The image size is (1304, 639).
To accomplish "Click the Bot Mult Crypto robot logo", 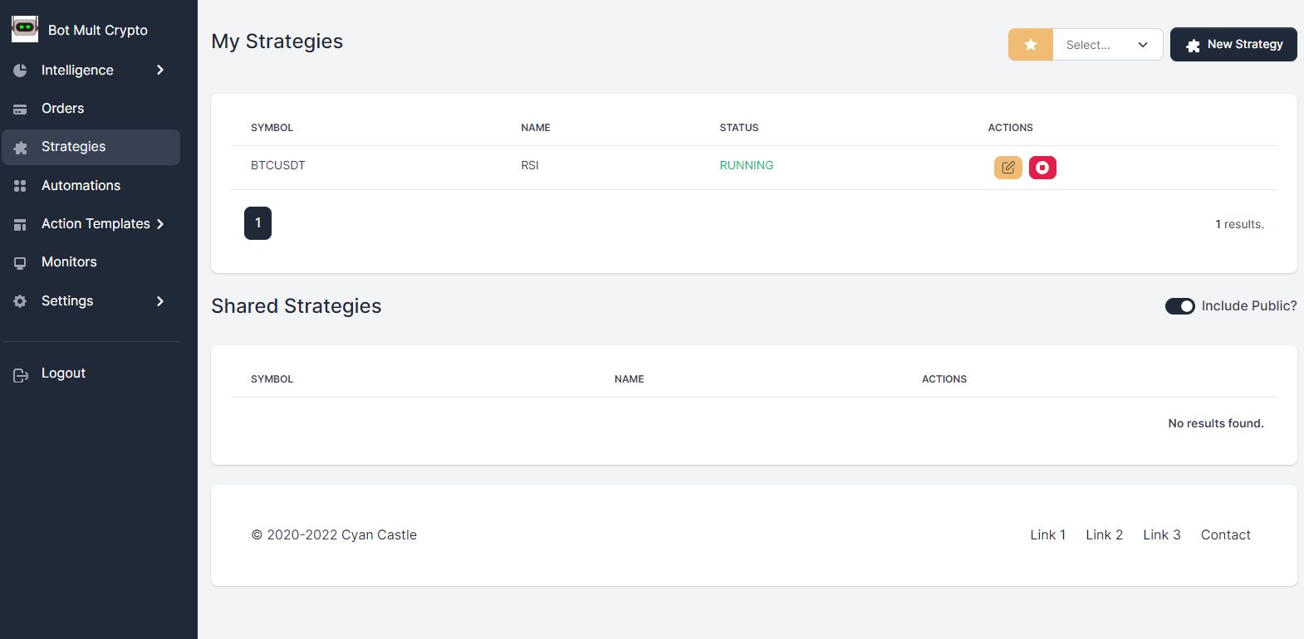I will click(x=25, y=28).
